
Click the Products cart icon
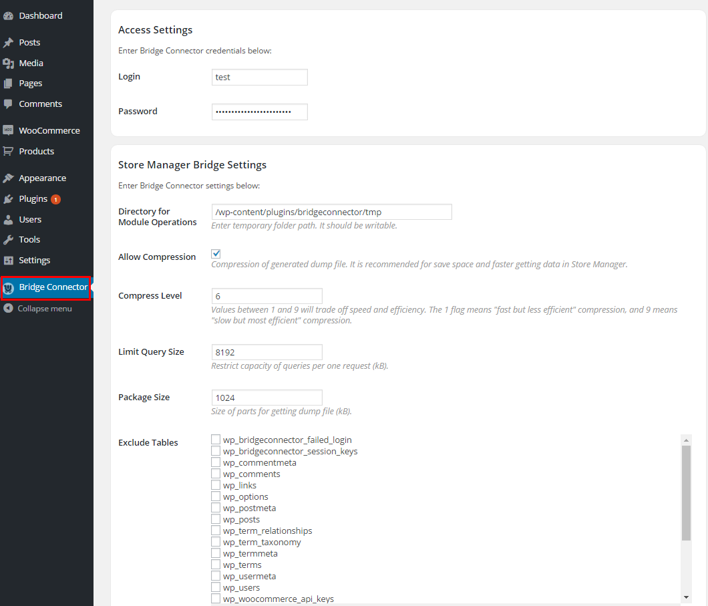8,151
